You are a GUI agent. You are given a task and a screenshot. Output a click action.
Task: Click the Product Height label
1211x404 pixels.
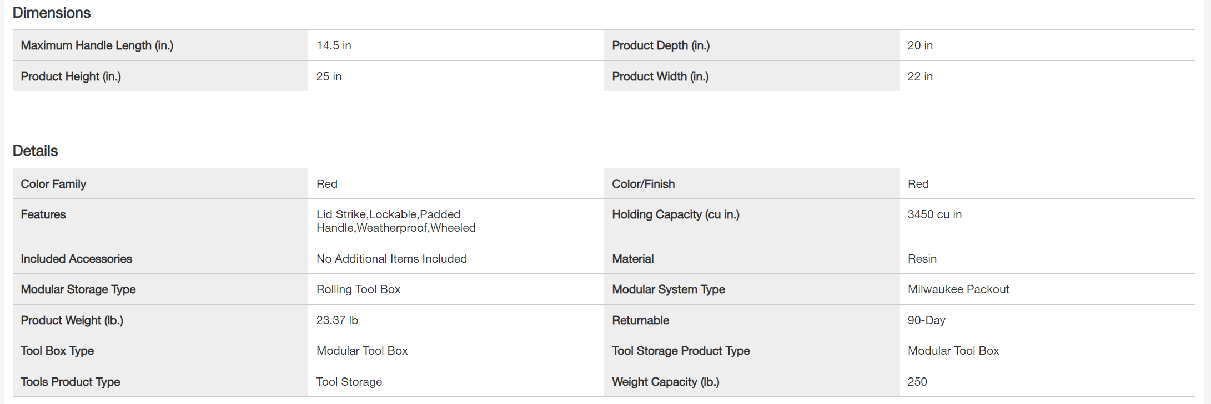pyautogui.click(x=71, y=76)
